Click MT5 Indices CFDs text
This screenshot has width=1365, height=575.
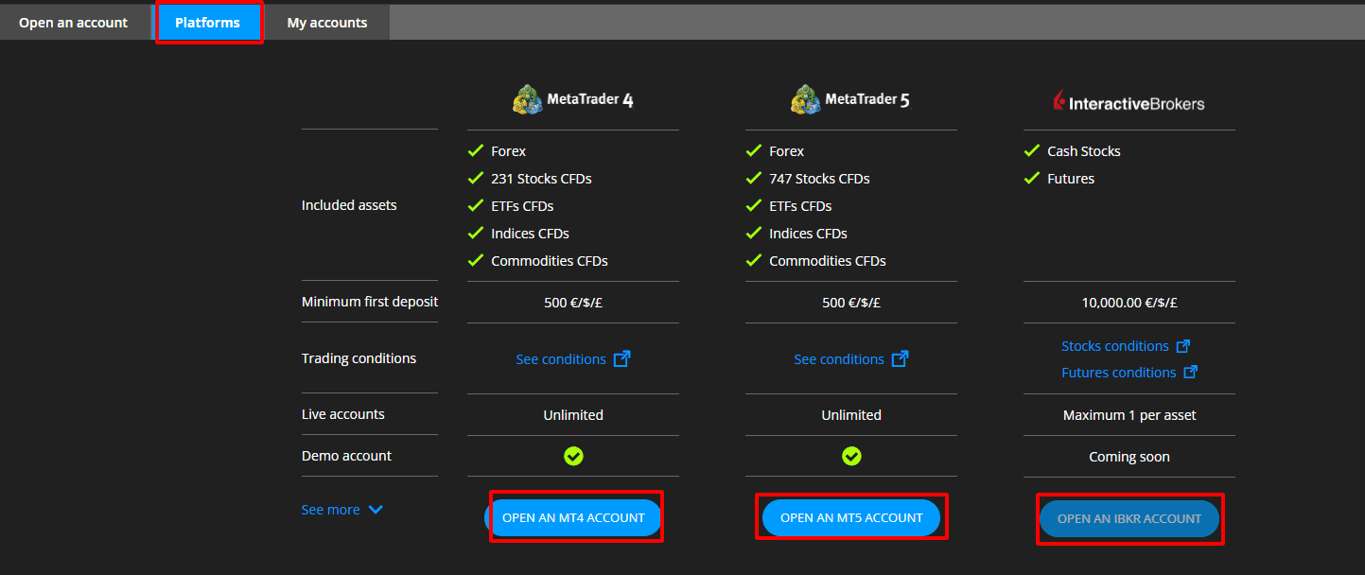[x=808, y=234]
